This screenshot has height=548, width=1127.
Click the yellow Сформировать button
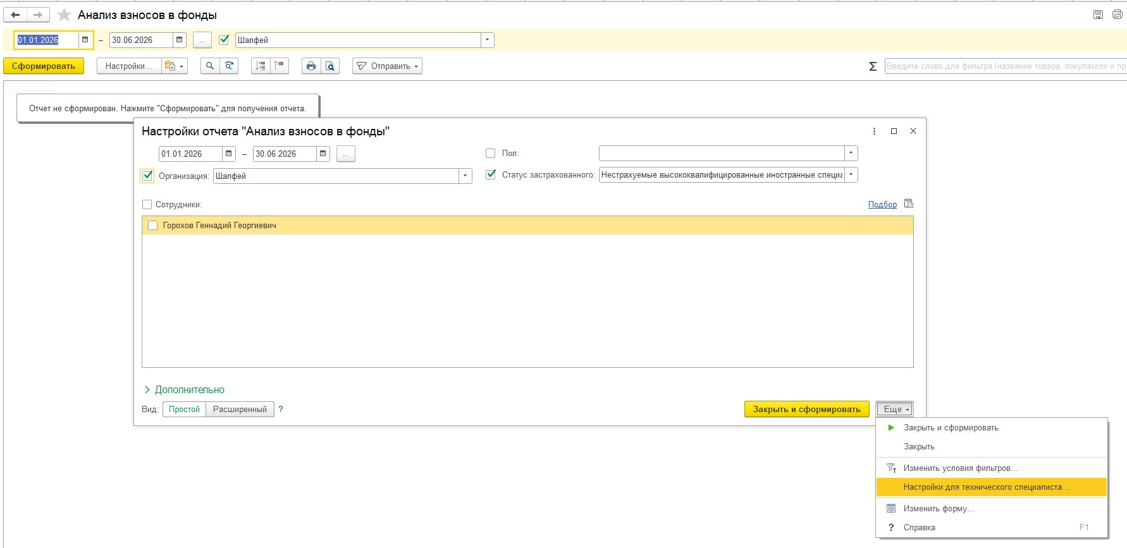click(x=44, y=66)
